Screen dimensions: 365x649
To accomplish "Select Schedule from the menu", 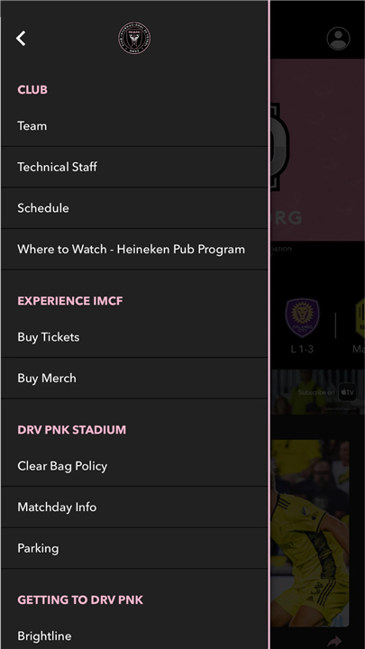I will (x=134, y=208).
